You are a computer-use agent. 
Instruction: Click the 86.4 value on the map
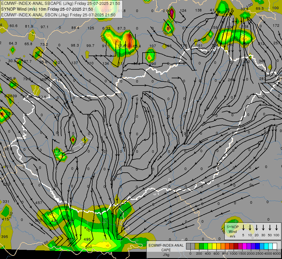pyautogui.click(x=75, y=28)
